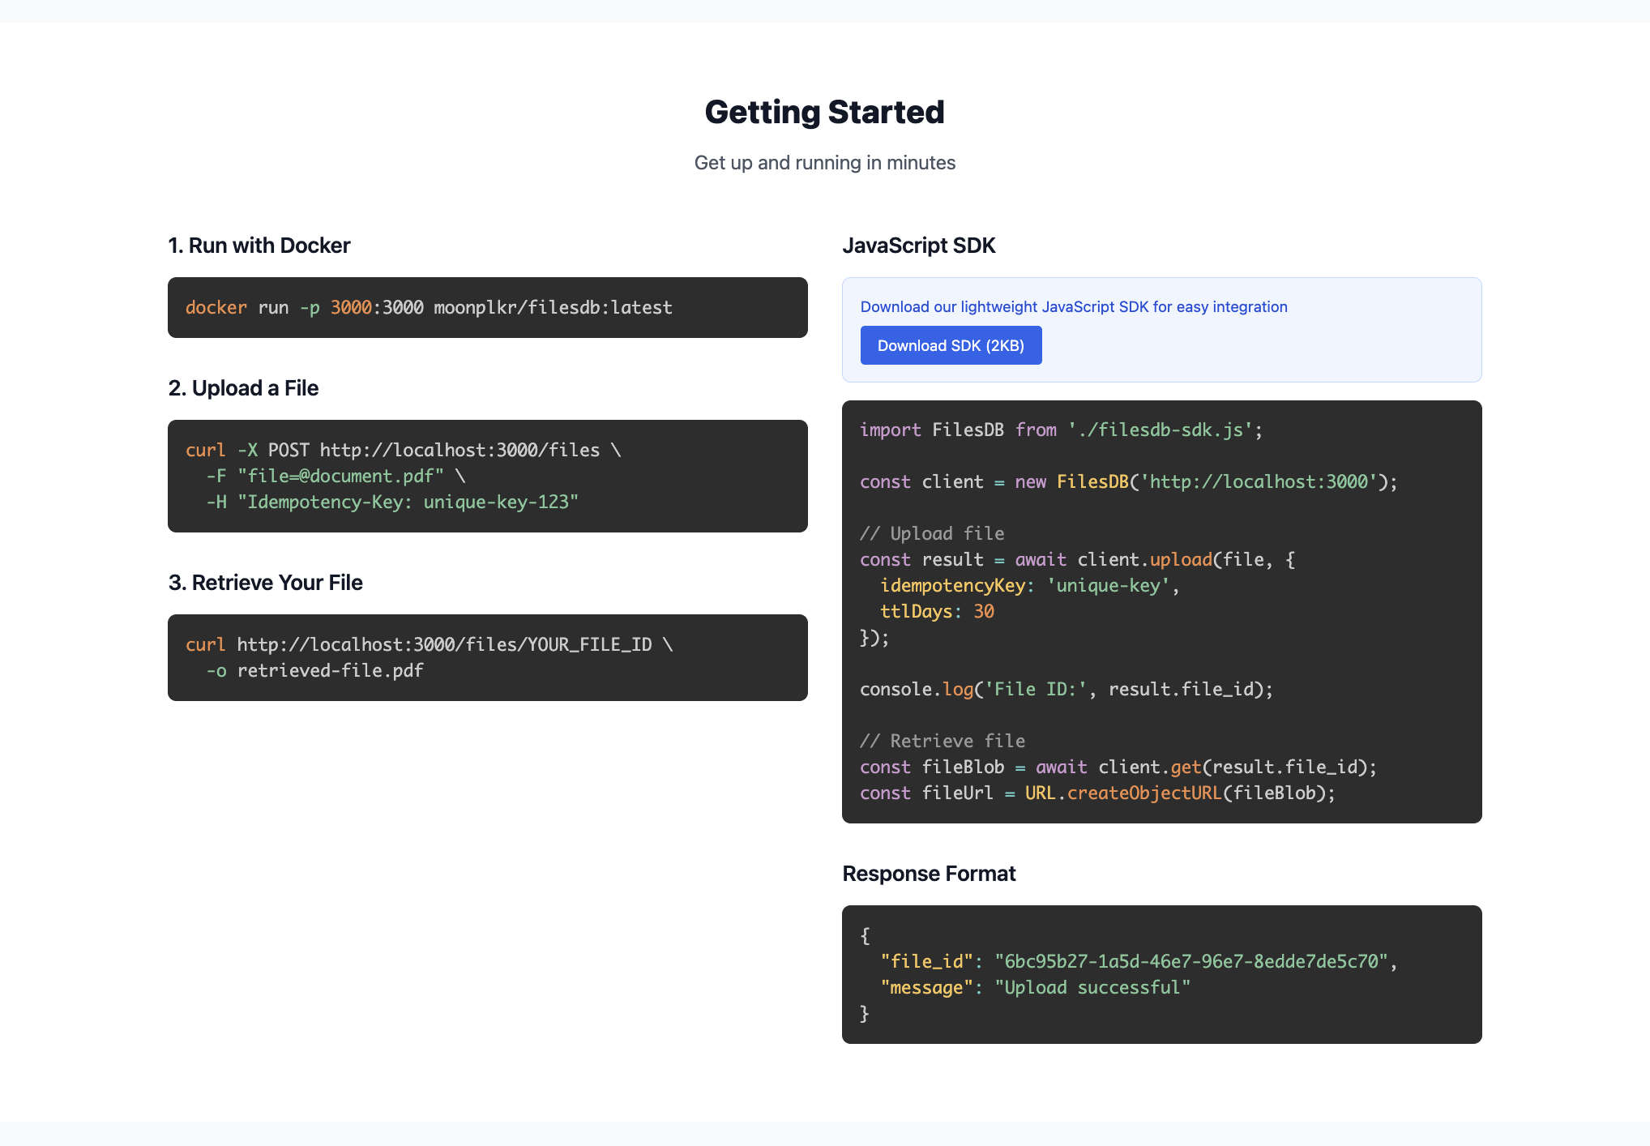Click the import FilesDB code line
The width and height of the screenshot is (1650, 1146).
[1061, 430]
